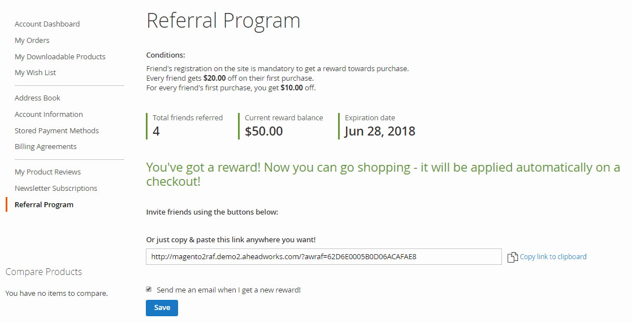Go to Billing Agreements
This screenshot has width=632, height=323.
[45, 146]
